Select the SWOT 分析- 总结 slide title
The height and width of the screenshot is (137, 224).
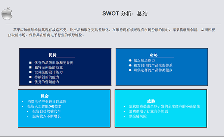(125, 13)
